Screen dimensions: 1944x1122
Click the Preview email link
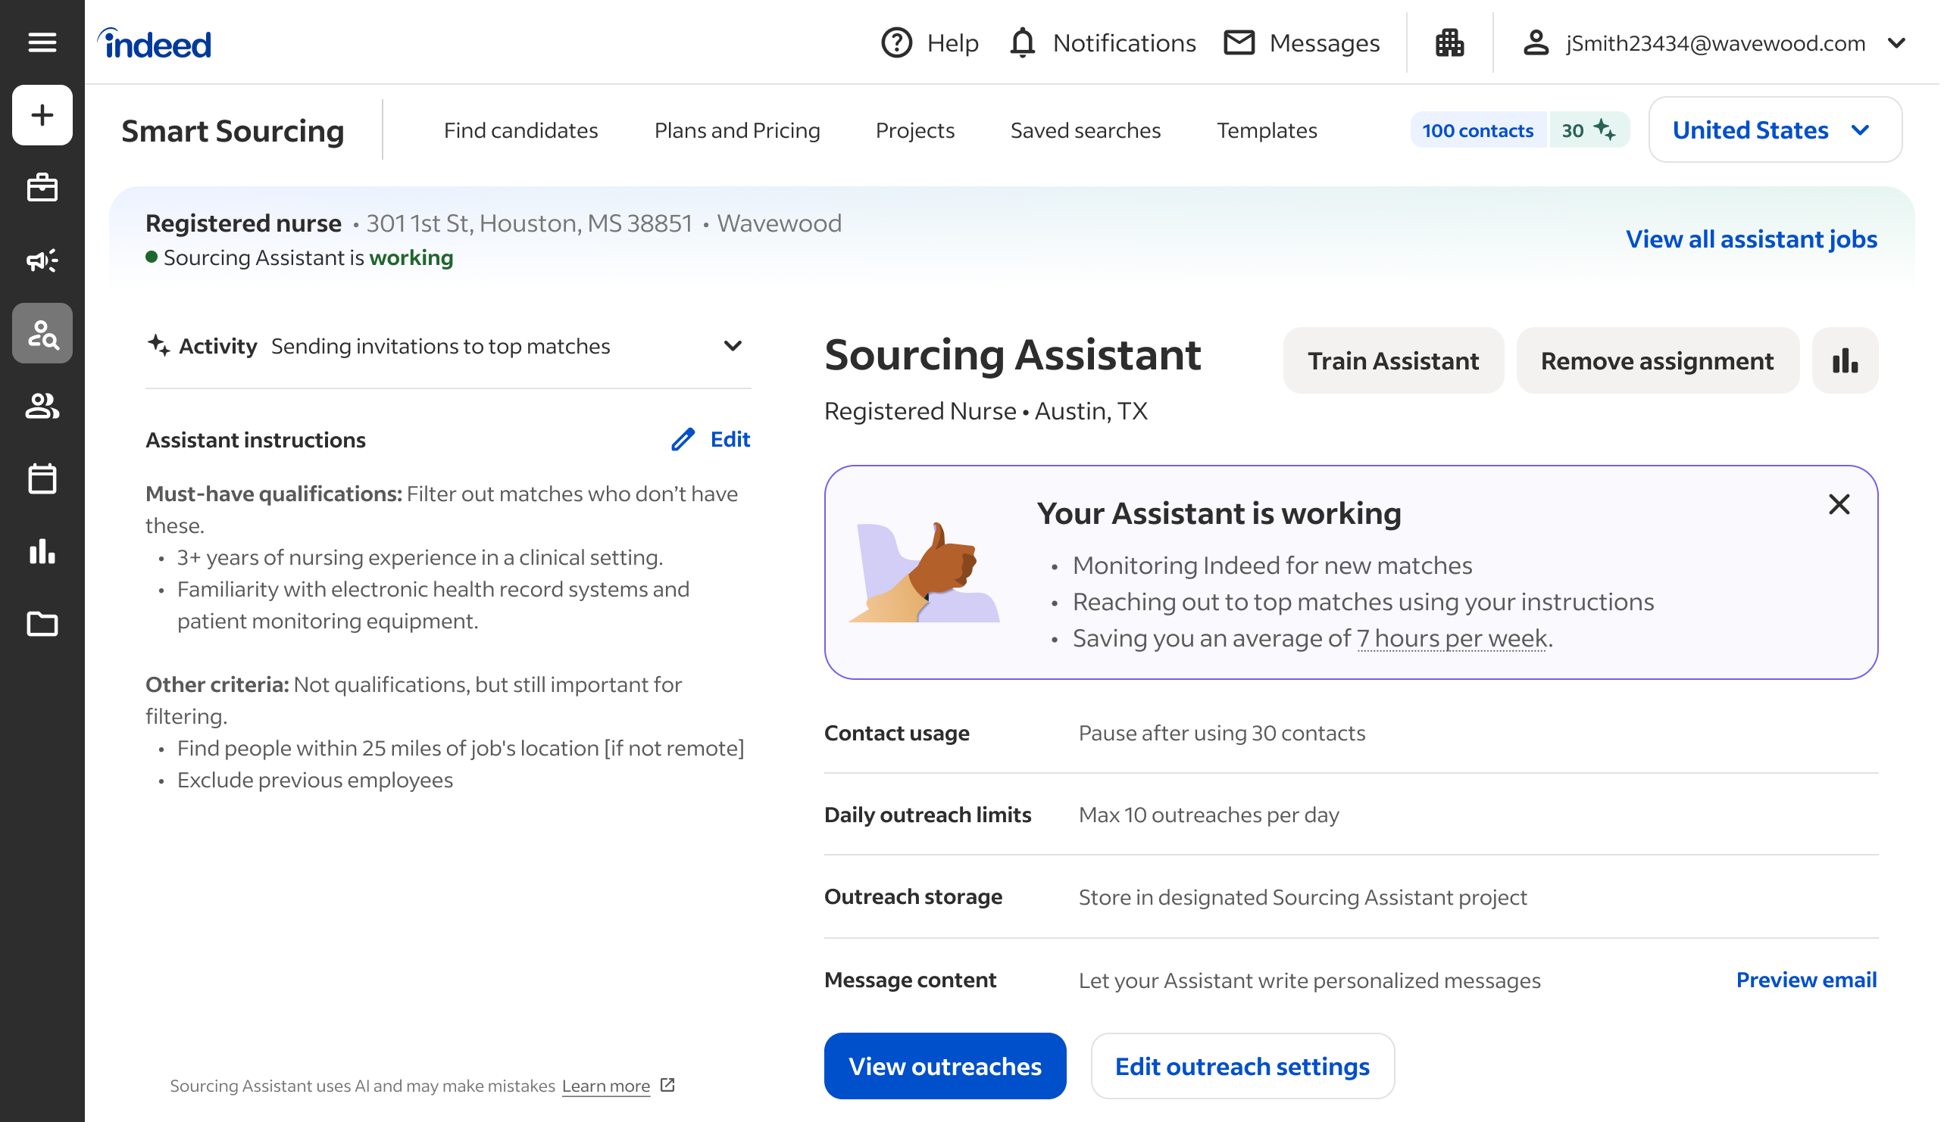(1806, 980)
